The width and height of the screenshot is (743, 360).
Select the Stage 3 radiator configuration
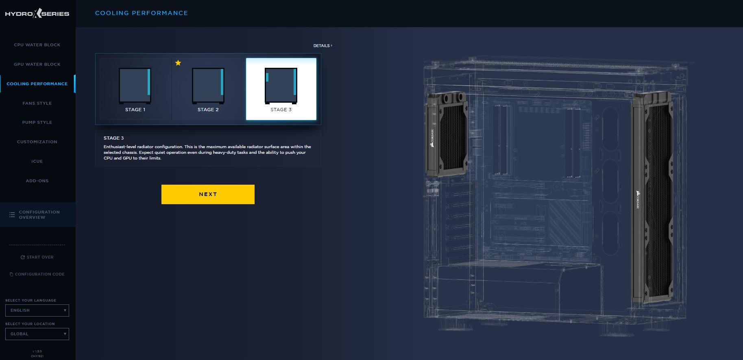pos(281,89)
